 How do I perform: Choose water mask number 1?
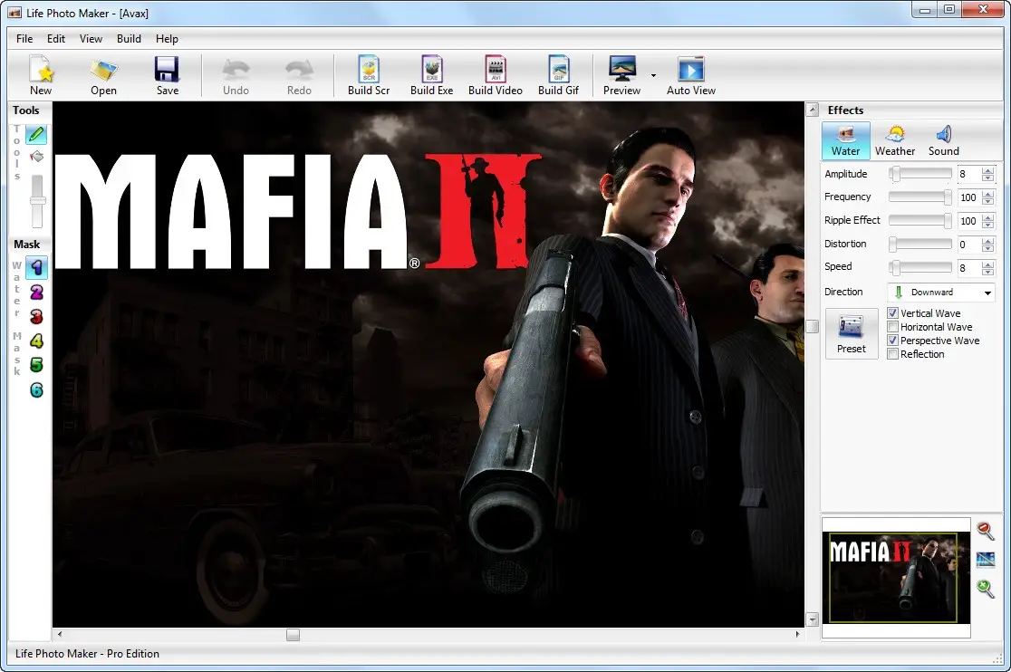coord(37,267)
